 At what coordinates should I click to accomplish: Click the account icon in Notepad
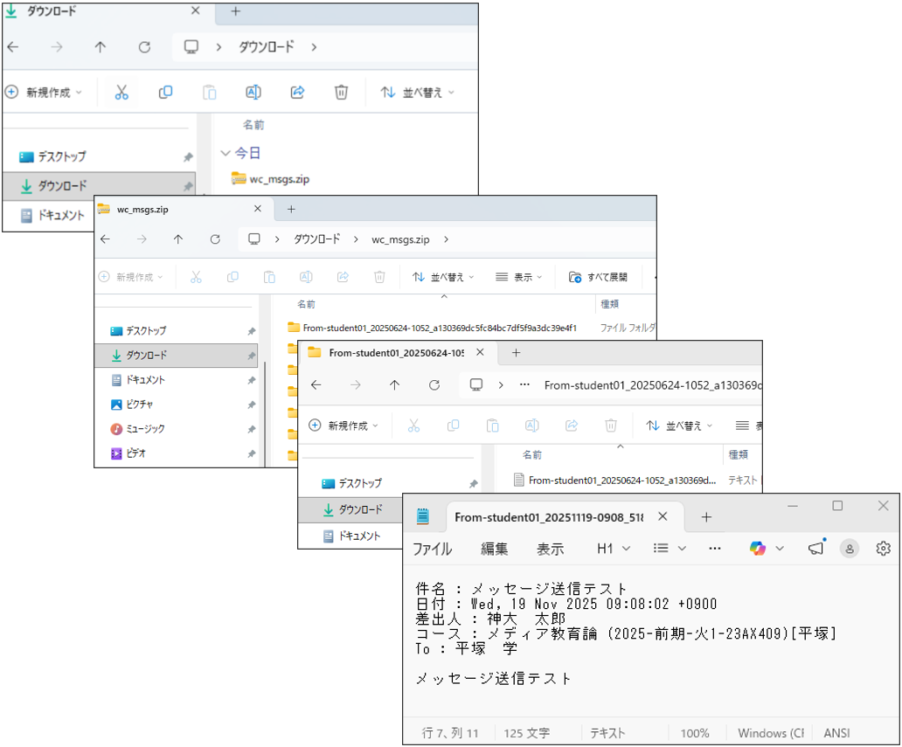coord(850,548)
